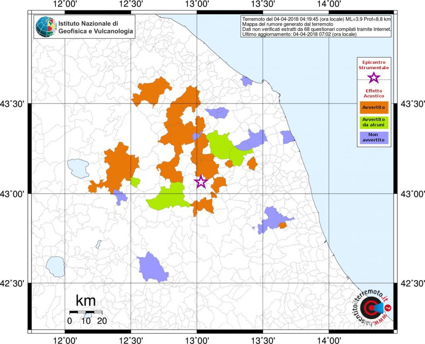425x344 pixels.
Task: Click the purple star symbol in the legend
Action: (x=374, y=78)
